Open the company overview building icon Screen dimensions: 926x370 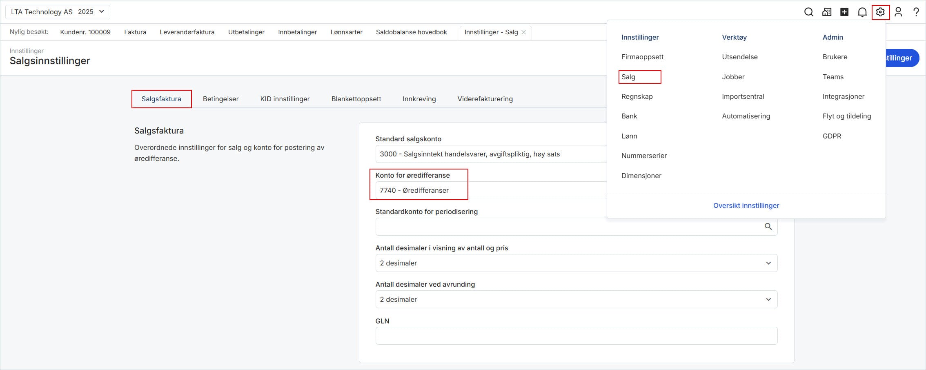click(x=827, y=12)
